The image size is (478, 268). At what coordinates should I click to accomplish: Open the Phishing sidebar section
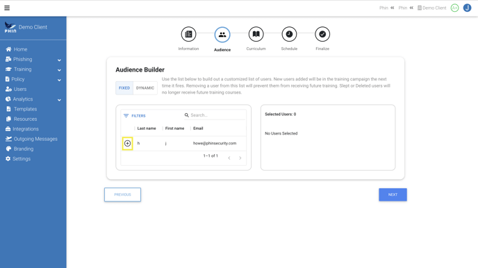pyautogui.click(x=19, y=60)
